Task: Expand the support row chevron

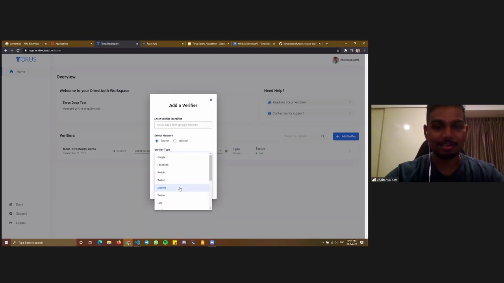Action: point(350,113)
